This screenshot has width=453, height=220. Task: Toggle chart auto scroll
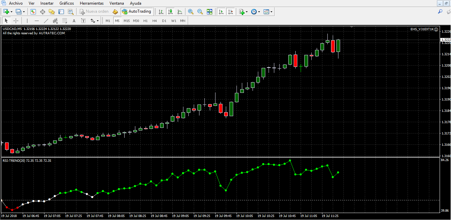[x=221, y=12]
